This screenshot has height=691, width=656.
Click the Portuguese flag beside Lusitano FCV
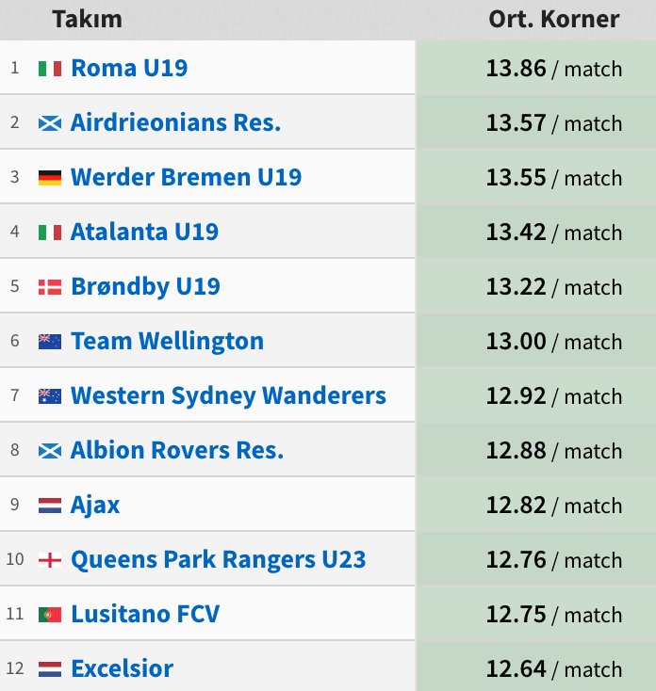(x=50, y=615)
